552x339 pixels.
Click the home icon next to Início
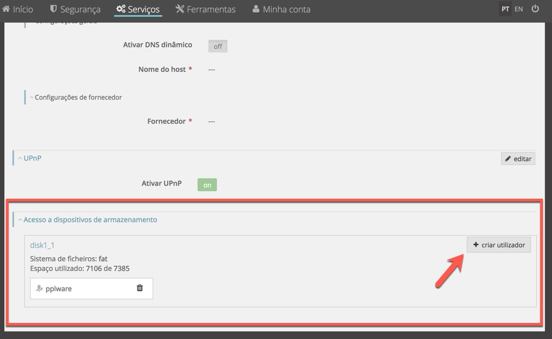[6, 9]
